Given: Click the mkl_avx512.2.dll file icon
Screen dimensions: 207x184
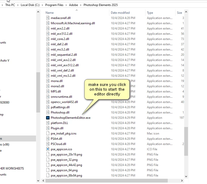Looking at the screenshot, I should point(48,34).
